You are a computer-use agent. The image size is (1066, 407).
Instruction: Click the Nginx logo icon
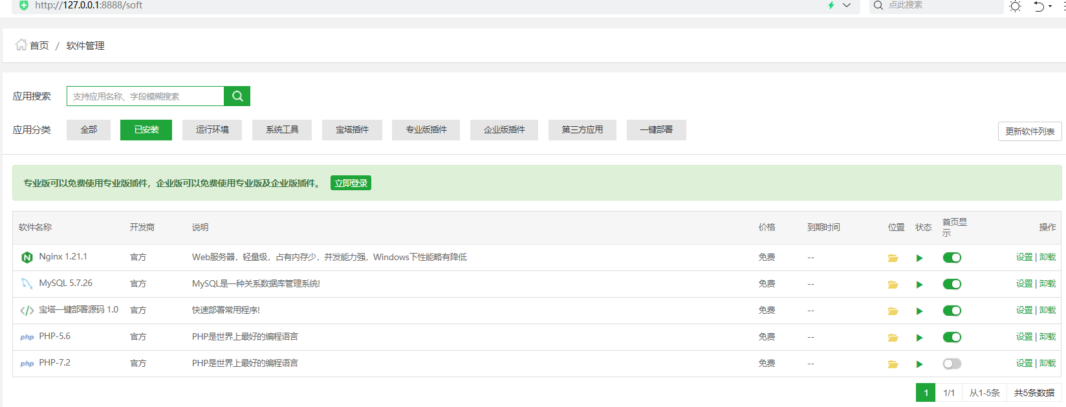pyautogui.click(x=27, y=258)
